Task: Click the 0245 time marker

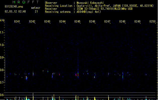Action: 77,21
